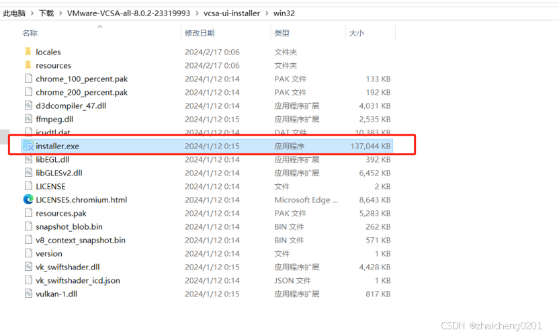The width and height of the screenshot is (559, 336).
Task: Click the d3dcompiler_47.dll file icon
Action: pos(28,106)
